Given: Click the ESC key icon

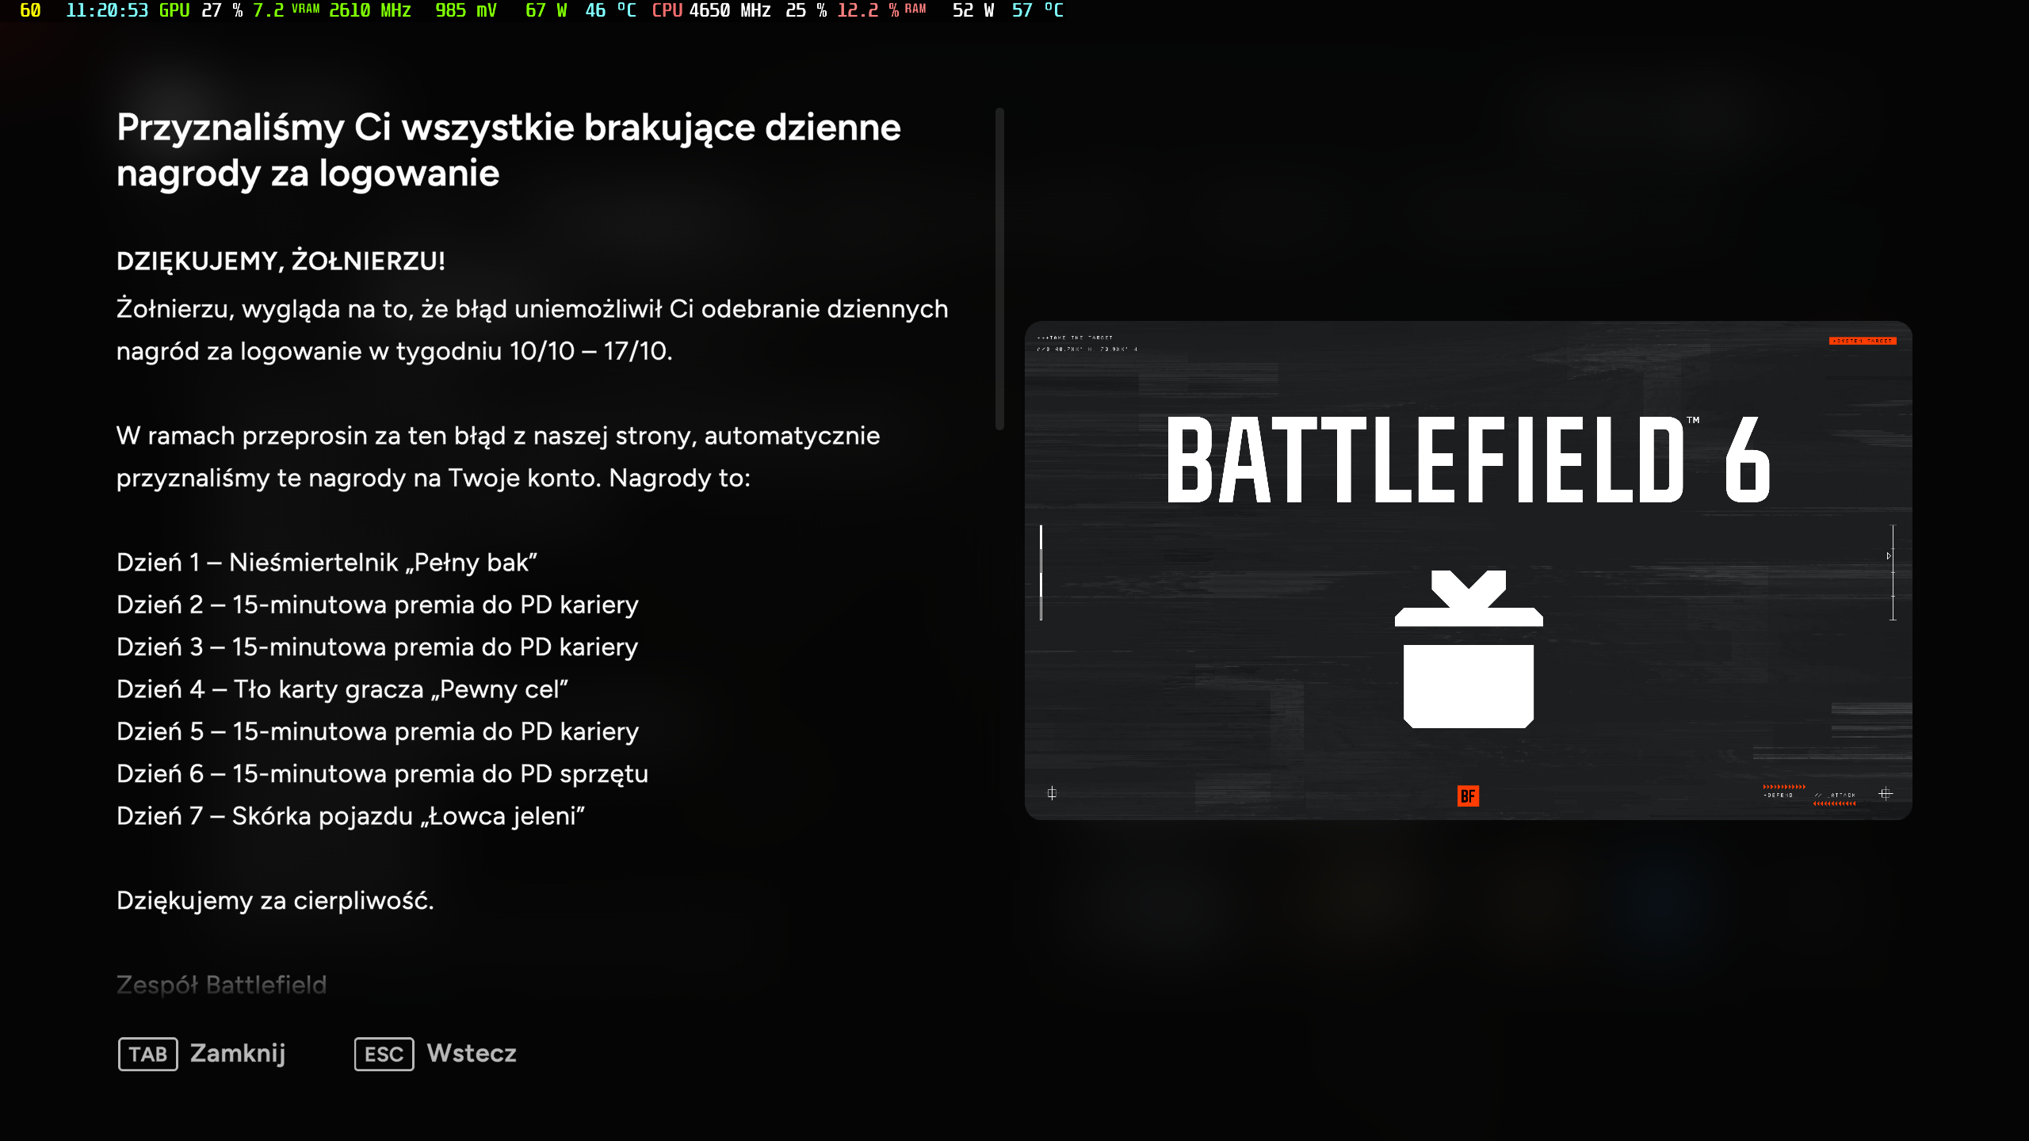Looking at the screenshot, I should [x=384, y=1054].
